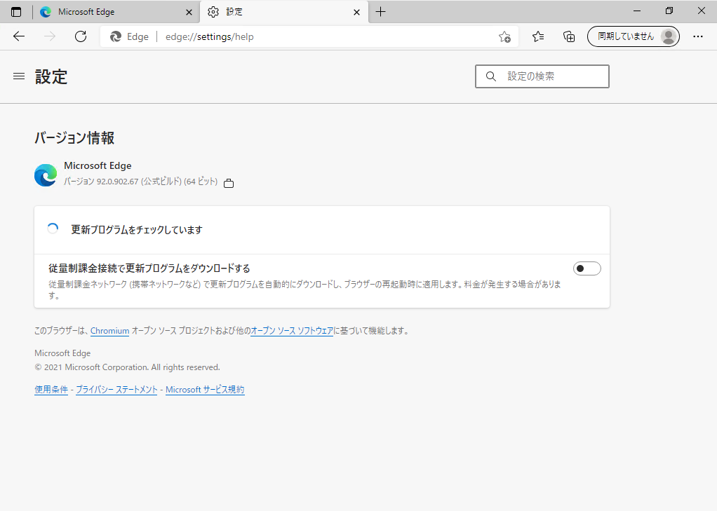Focus the address bar showing edge://settings/help

pos(309,36)
